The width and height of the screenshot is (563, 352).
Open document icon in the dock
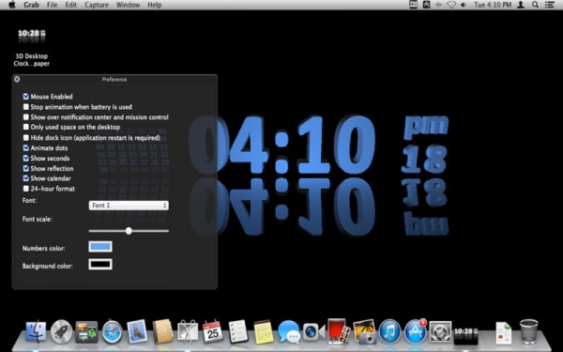(x=503, y=332)
